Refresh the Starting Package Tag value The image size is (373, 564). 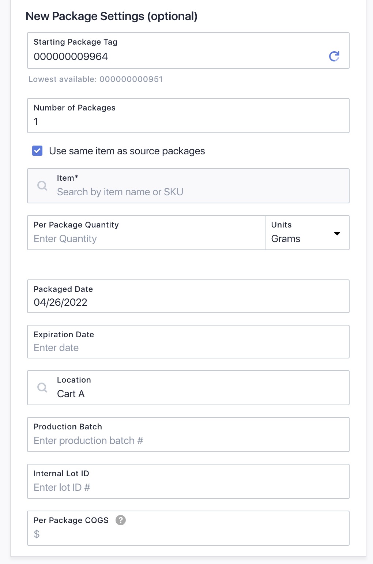334,56
